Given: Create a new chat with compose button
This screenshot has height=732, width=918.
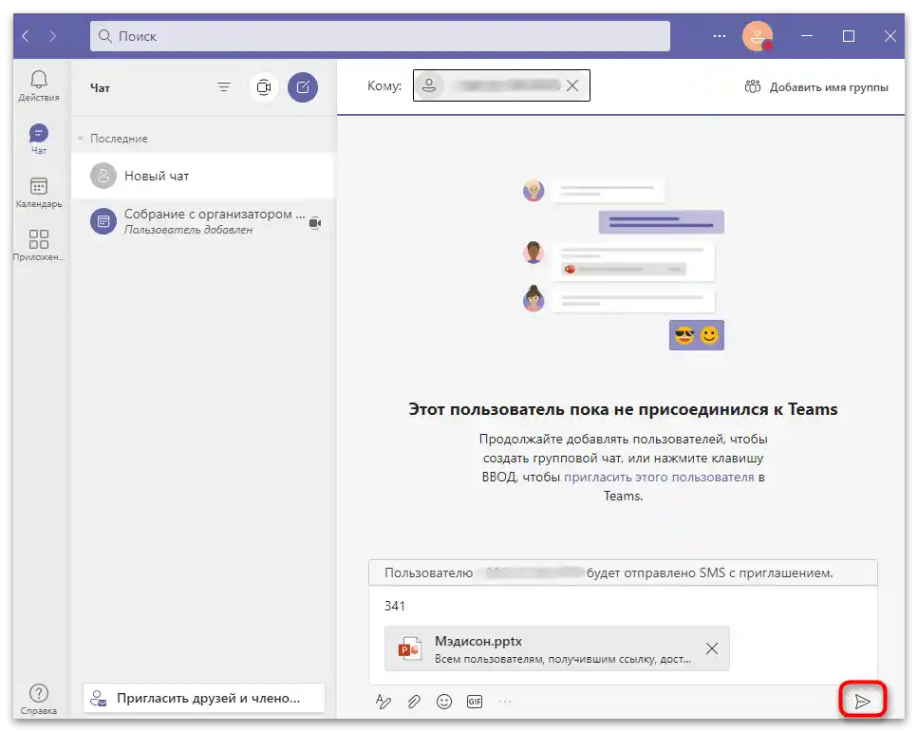Looking at the screenshot, I should (303, 87).
